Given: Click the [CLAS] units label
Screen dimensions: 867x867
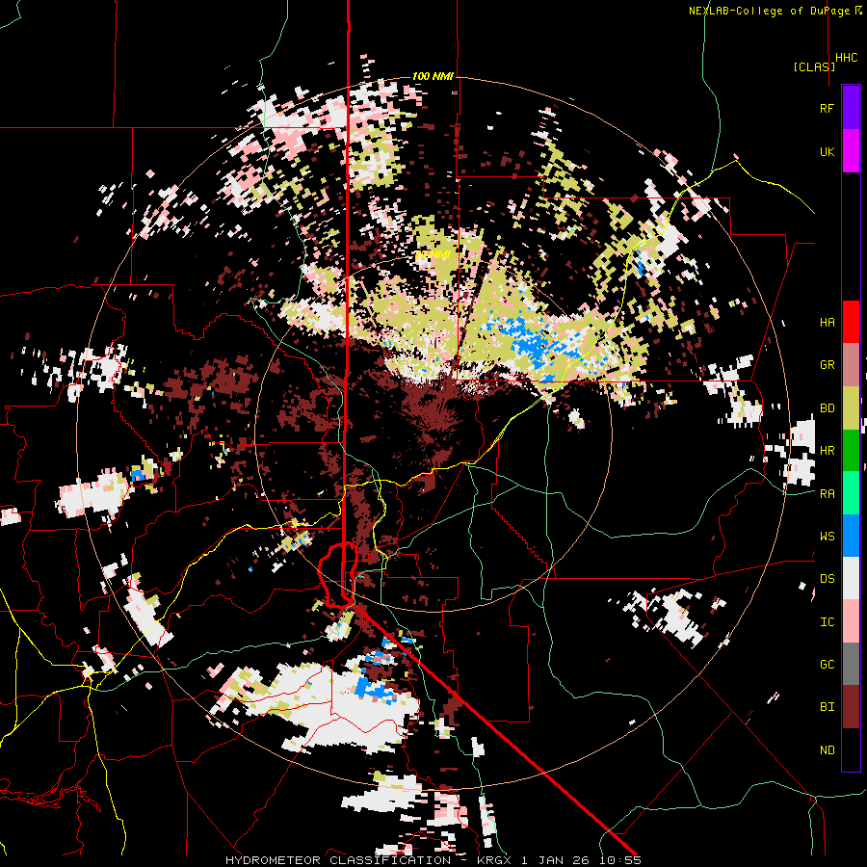Looking at the screenshot, I should 814,66.
